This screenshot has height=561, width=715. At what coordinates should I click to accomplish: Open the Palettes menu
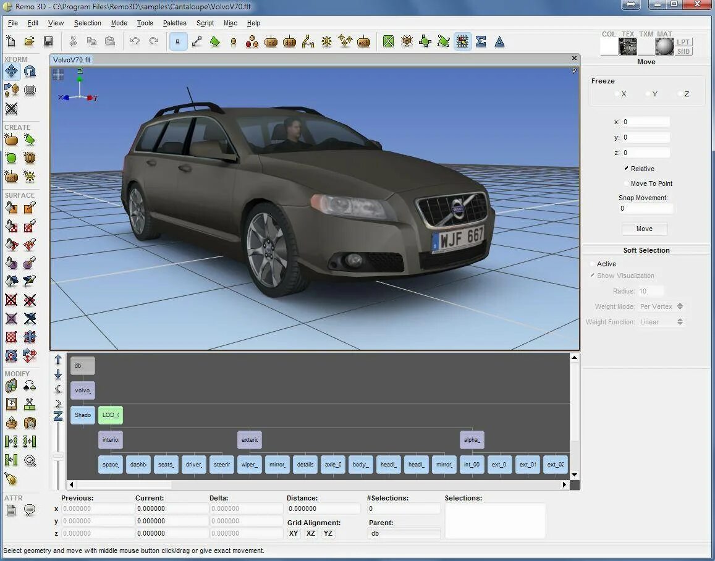pyautogui.click(x=175, y=23)
